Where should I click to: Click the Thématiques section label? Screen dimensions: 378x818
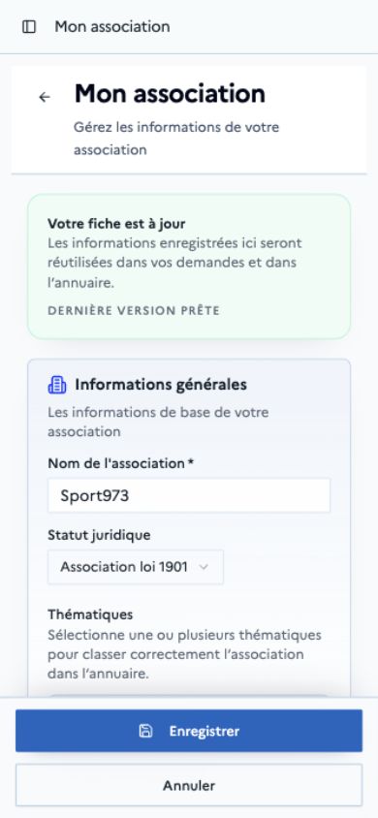(90, 614)
